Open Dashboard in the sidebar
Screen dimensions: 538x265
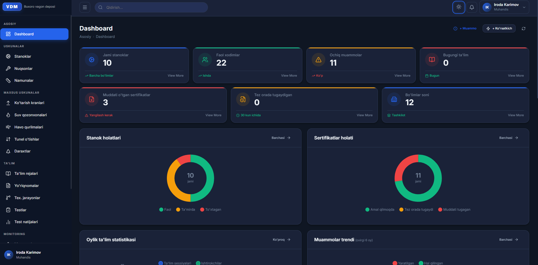point(34,34)
